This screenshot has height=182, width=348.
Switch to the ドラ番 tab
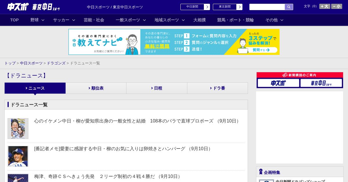point(217,88)
